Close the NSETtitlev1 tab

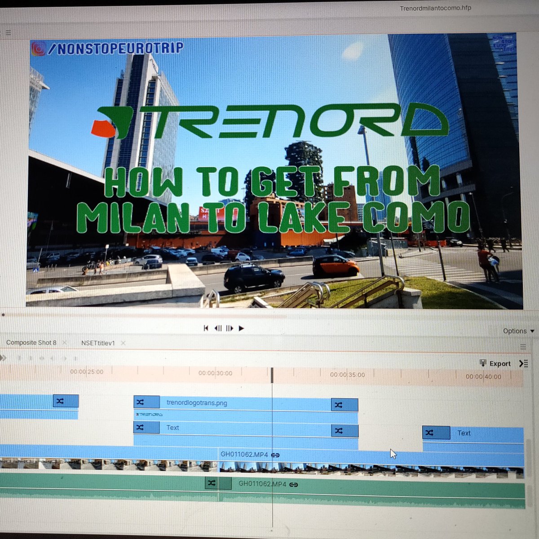point(123,343)
